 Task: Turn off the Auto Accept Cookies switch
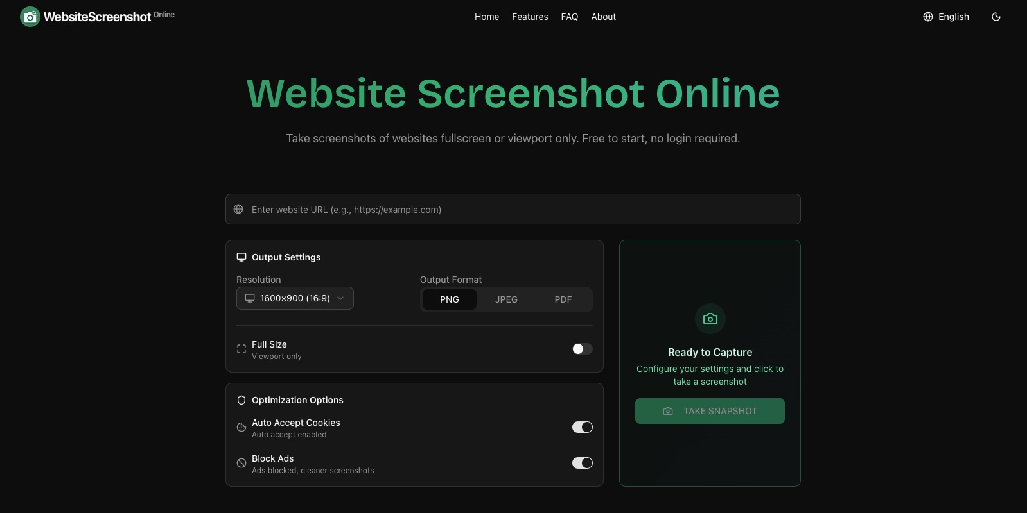point(582,427)
